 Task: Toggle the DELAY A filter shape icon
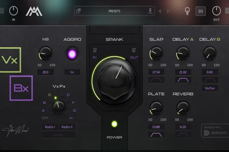click(183, 80)
